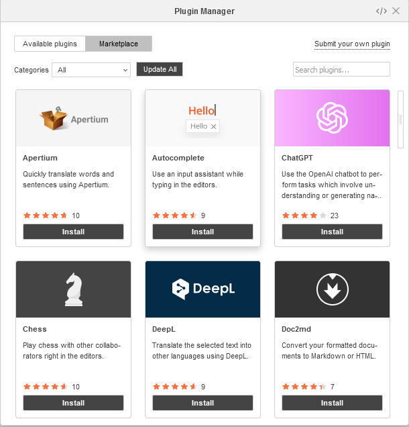Click the Chess knight icon
This screenshot has width=409, height=427.
click(x=74, y=289)
